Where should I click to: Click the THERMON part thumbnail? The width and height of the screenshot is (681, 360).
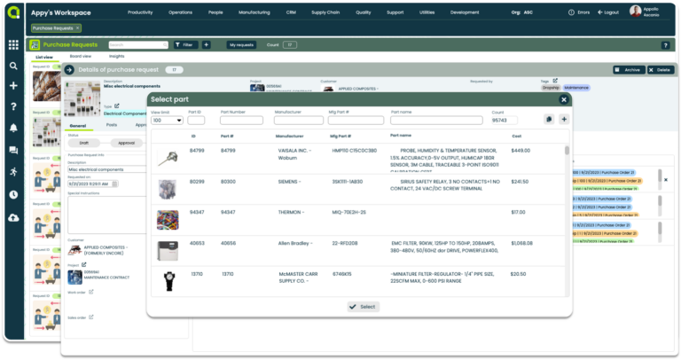click(x=168, y=220)
